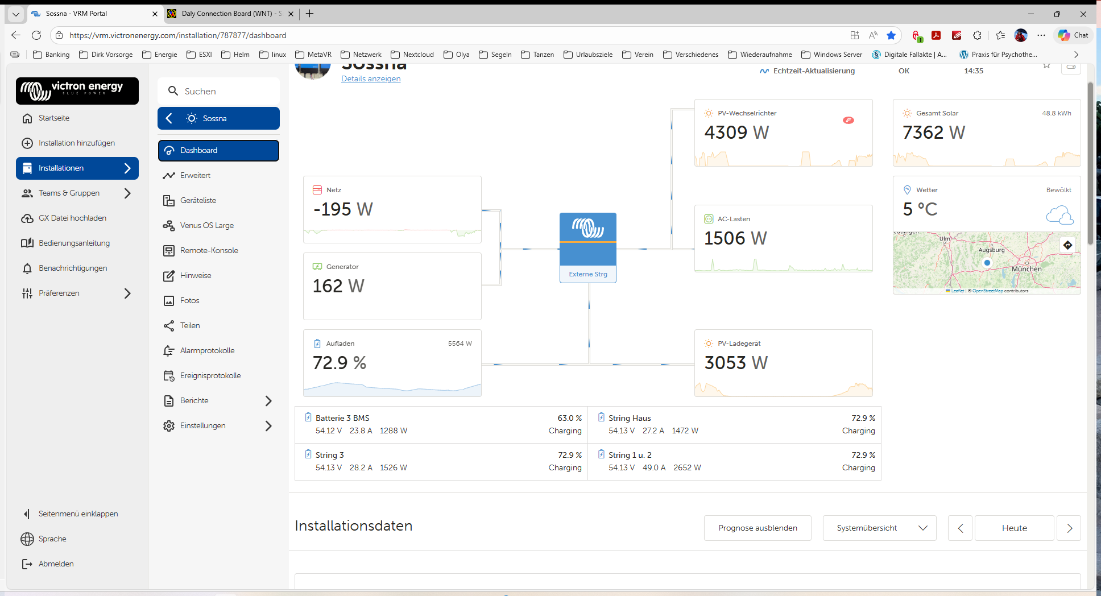Collapse sidebar with Seitenmenü einklappen
Screen dimensions: 1101x596
[x=78, y=514]
